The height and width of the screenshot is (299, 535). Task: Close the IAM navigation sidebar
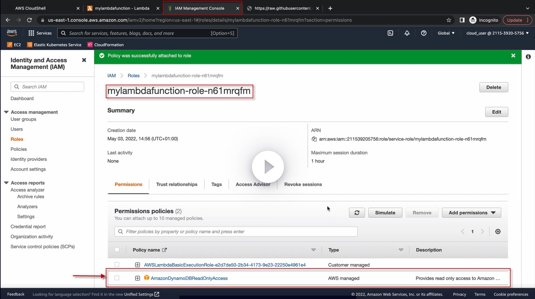[x=84, y=60]
